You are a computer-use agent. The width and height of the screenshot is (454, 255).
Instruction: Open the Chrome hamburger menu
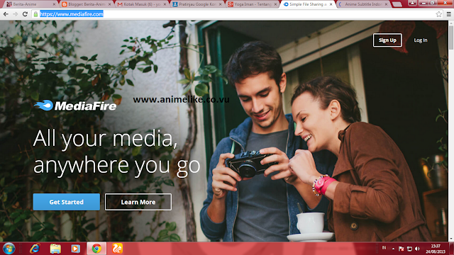point(448,14)
